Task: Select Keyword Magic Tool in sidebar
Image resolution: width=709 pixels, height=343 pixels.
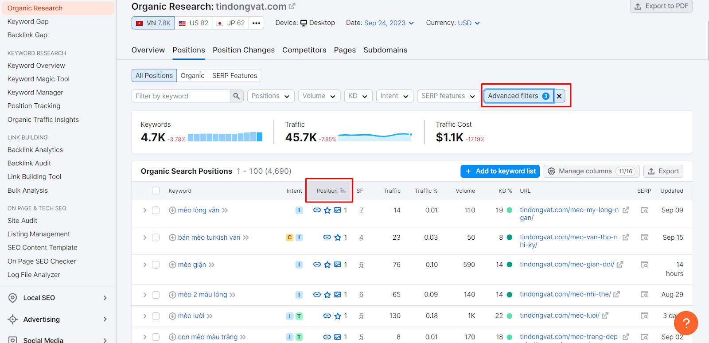Action: [x=39, y=79]
